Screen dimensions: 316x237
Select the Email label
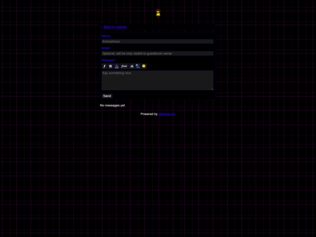(x=105, y=48)
